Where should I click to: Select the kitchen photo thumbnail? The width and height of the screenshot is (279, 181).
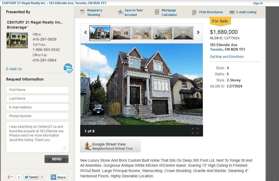(x=141, y=33)
